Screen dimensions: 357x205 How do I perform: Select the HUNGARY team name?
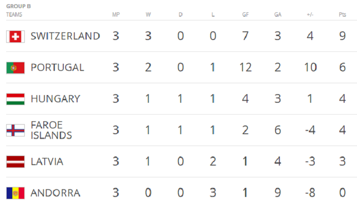point(56,99)
